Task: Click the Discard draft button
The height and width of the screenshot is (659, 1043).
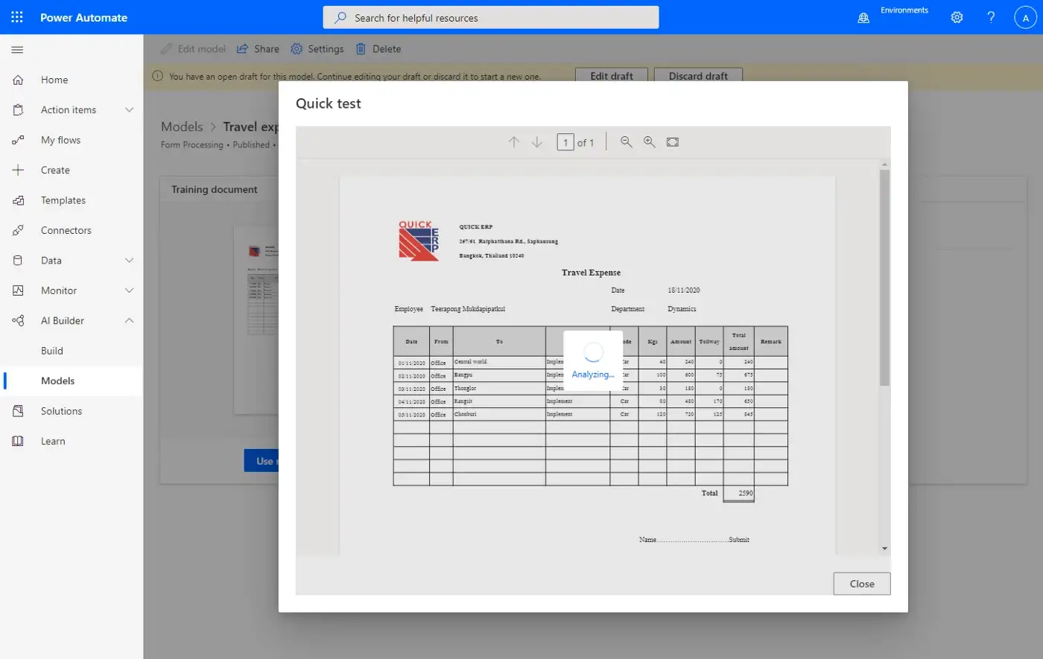Action: [698, 76]
